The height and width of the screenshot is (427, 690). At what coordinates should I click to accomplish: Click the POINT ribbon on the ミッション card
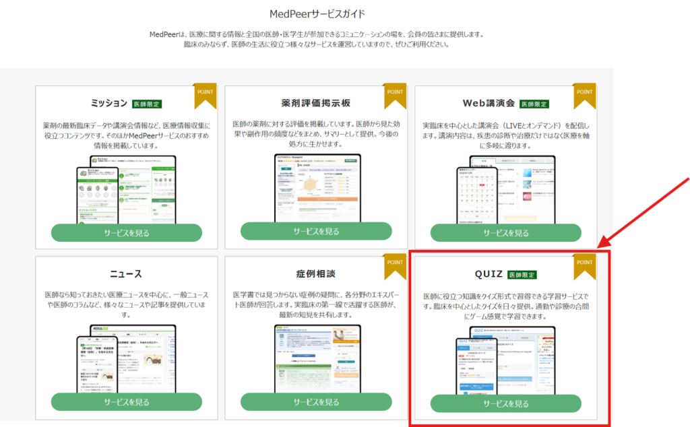(x=205, y=94)
